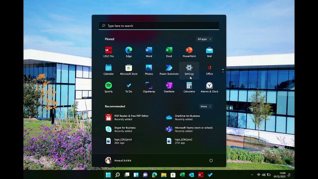
Task: Open the Microsoft Store icon on the taskbar
Action: 173,175
